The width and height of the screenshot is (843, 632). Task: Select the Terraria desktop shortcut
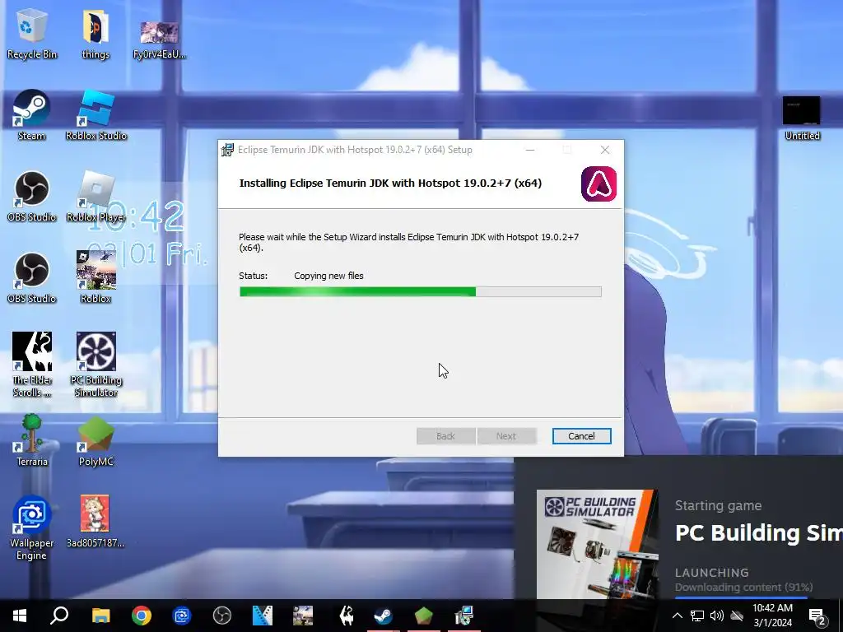(32, 441)
